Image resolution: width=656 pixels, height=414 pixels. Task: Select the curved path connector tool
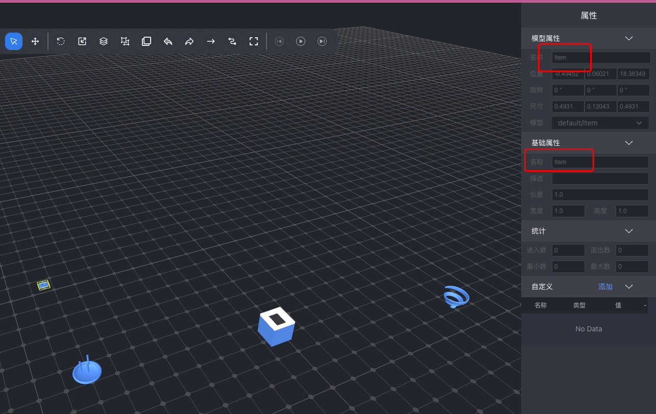point(232,41)
